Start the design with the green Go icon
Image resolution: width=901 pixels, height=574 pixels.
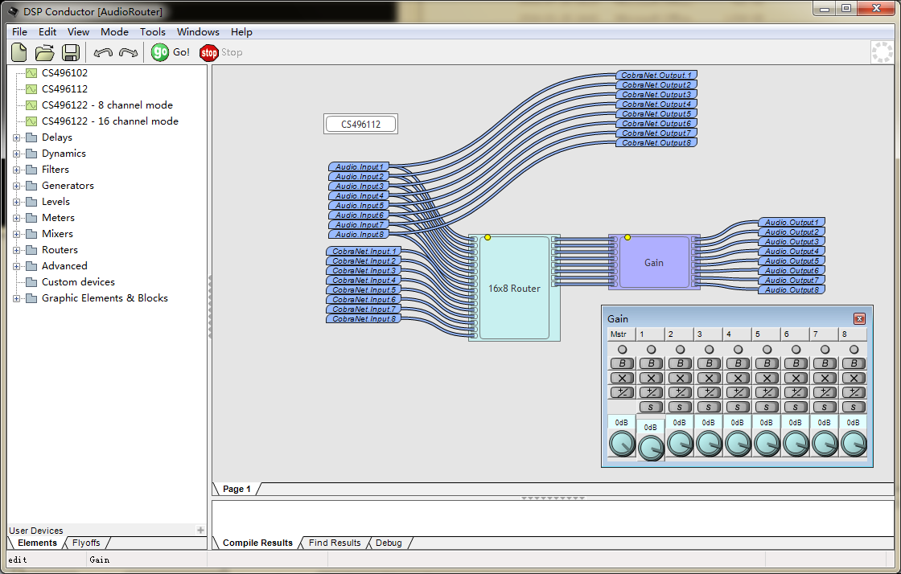[160, 52]
